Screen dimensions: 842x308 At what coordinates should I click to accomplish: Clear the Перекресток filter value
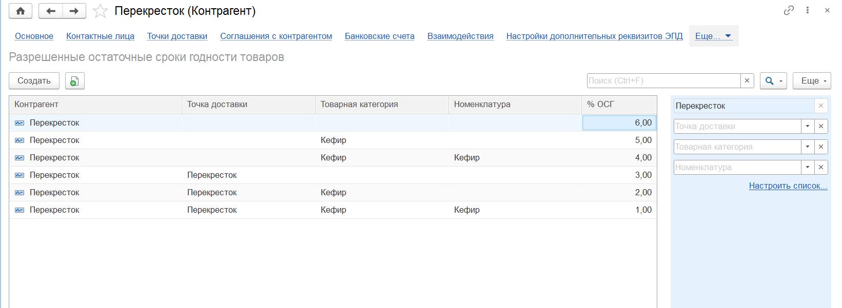coord(821,106)
